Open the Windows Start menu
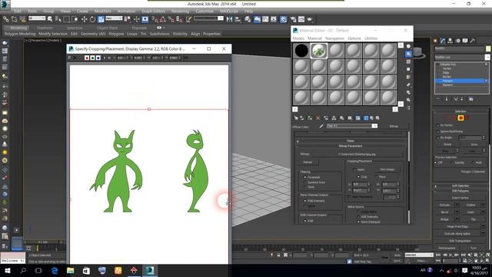Image resolution: width=492 pixels, height=277 pixels. 7,270
